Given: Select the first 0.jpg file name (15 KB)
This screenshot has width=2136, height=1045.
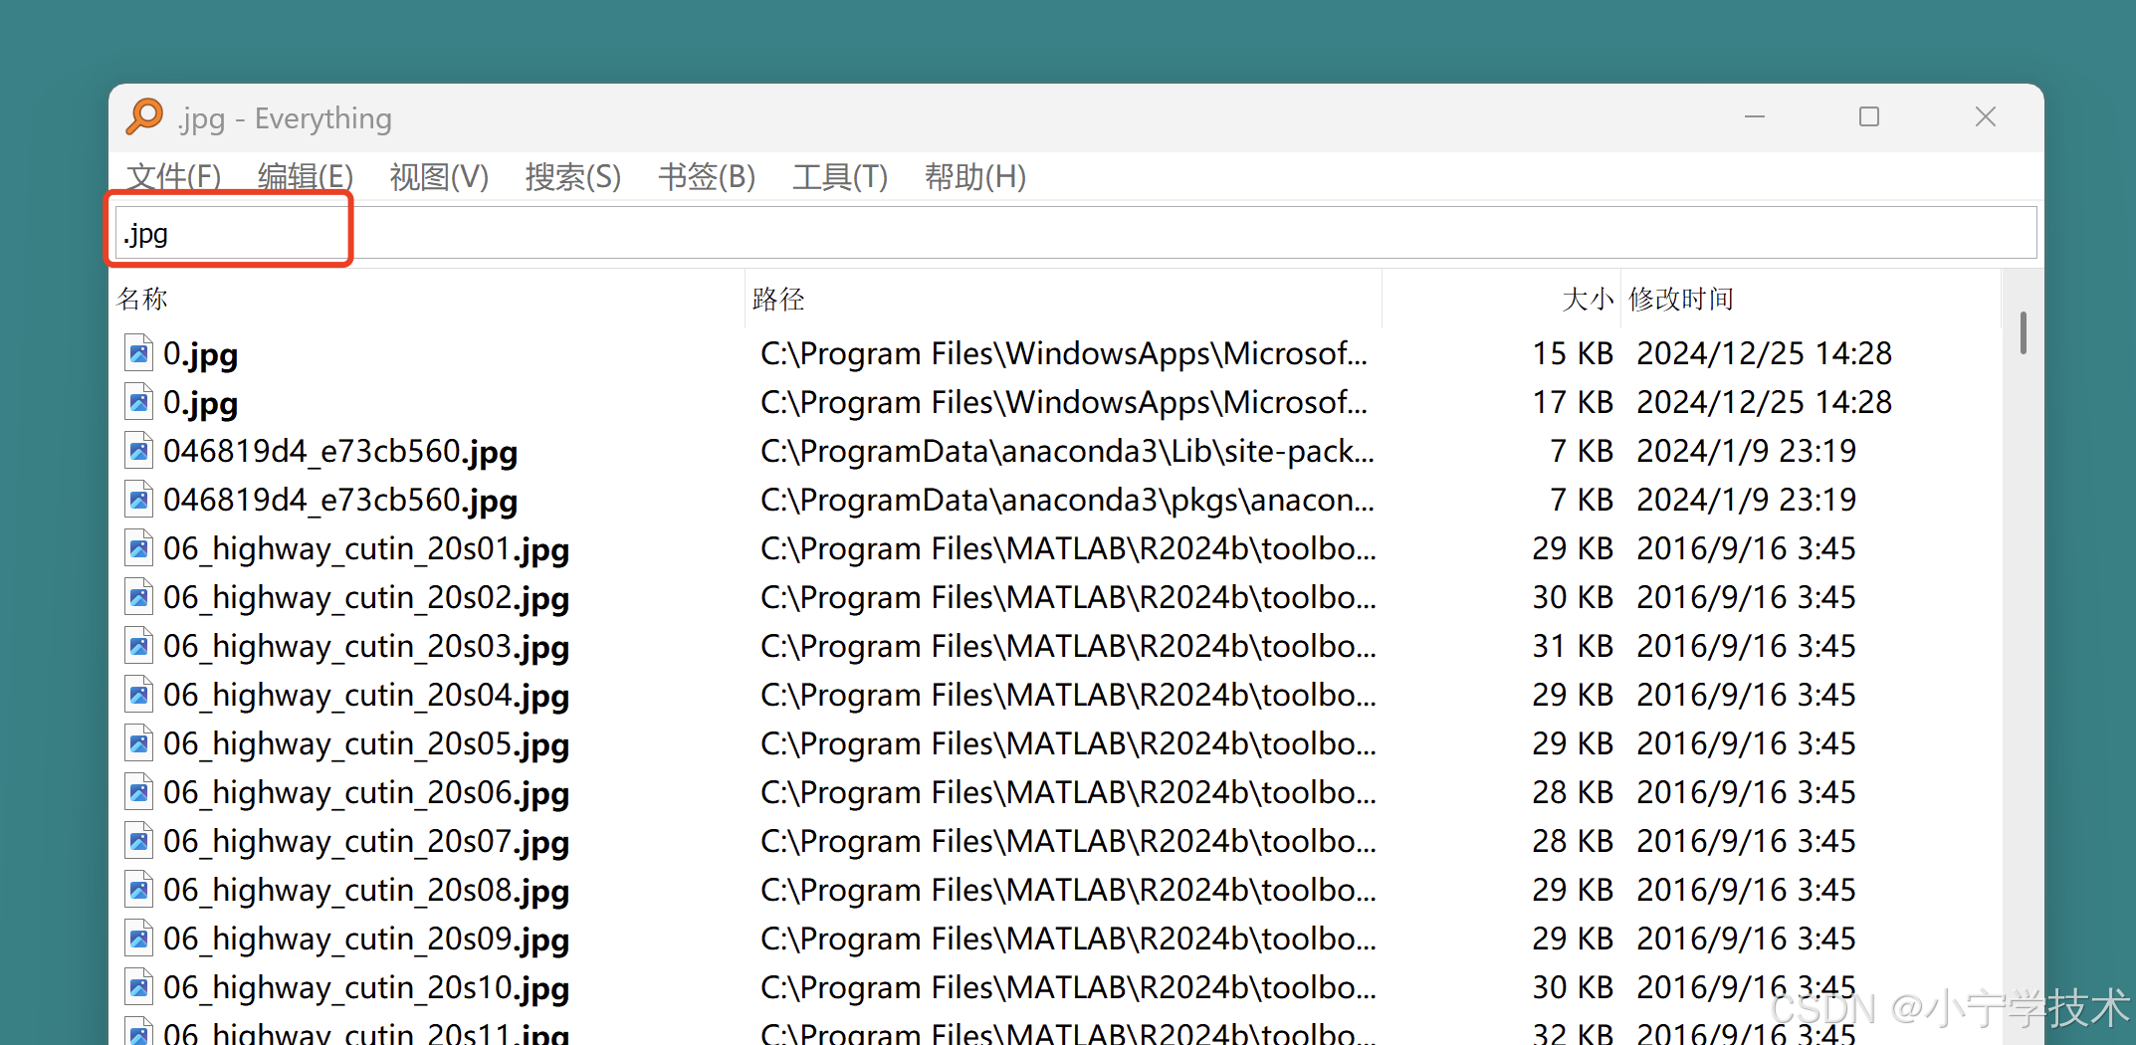Looking at the screenshot, I should tap(201, 354).
